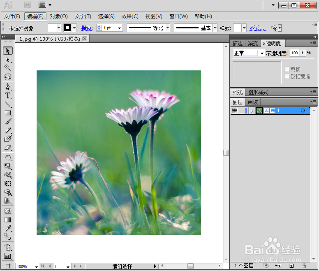Go to next artboard arrow
319x271 pixels.
pyautogui.click(x=75, y=266)
